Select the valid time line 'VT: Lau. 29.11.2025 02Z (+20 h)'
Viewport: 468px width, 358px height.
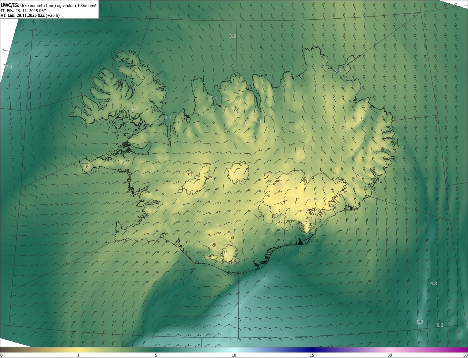(30, 15)
